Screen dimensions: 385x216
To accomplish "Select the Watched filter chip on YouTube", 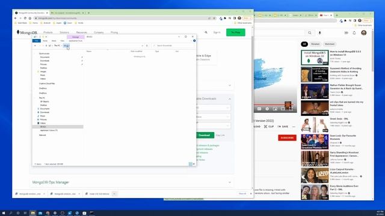I will point(330,44).
